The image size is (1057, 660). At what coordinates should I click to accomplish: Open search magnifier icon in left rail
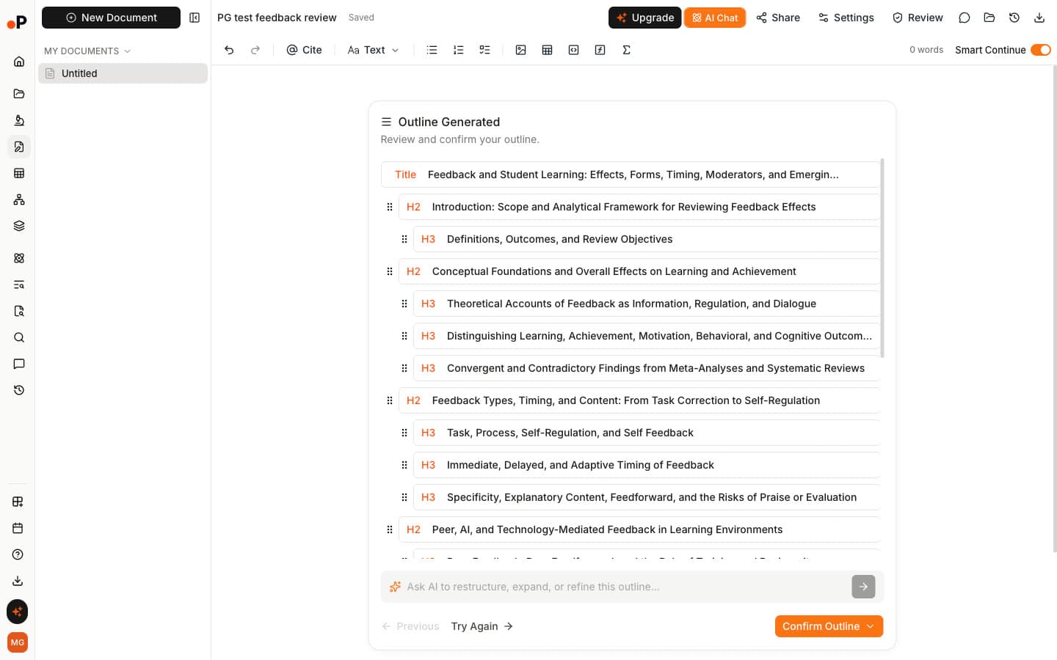coord(19,337)
